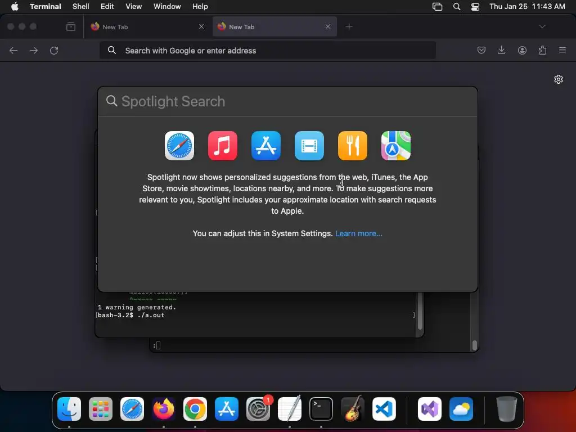Select the App Store icon in Spotlight panel
Screen dimensions: 576x432
point(266,146)
